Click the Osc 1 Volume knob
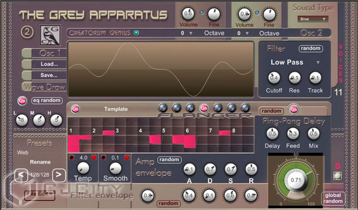Image resolution: width=358 pixels, height=210 pixels. 188,14
